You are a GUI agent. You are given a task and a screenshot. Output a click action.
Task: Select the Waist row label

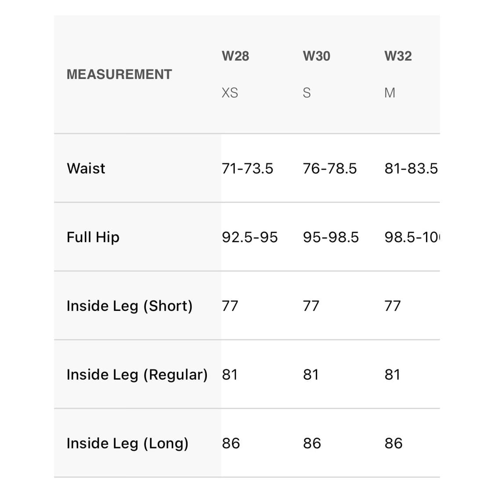[86, 168]
